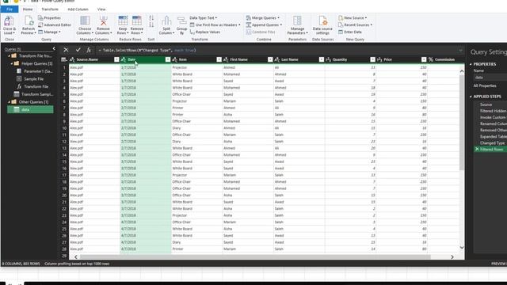Image resolution: width=507 pixels, height=285 pixels.
Task: Switch to the Add Column tab
Action: click(x=78, y=9)
